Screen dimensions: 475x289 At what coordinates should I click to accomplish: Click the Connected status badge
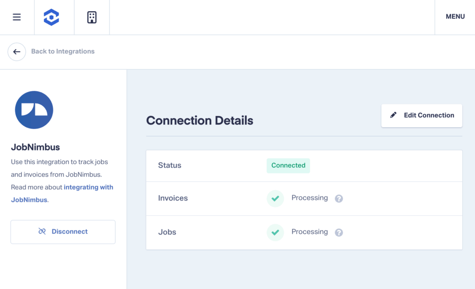pos(288,166)
